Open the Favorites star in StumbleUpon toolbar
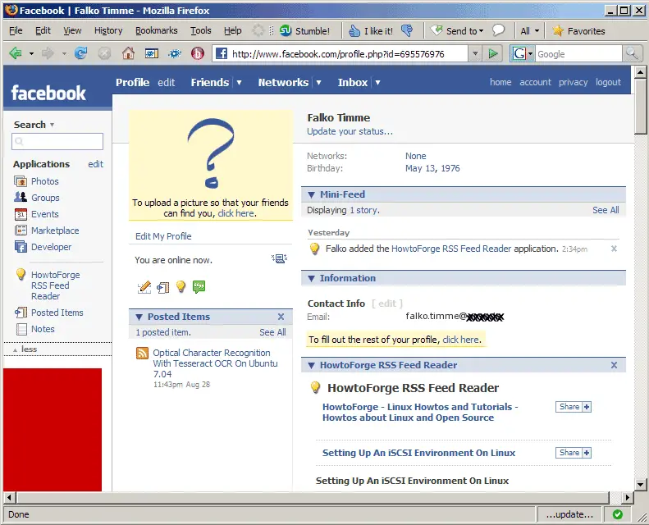The image size is (649, 525). (x=558, y=30)
